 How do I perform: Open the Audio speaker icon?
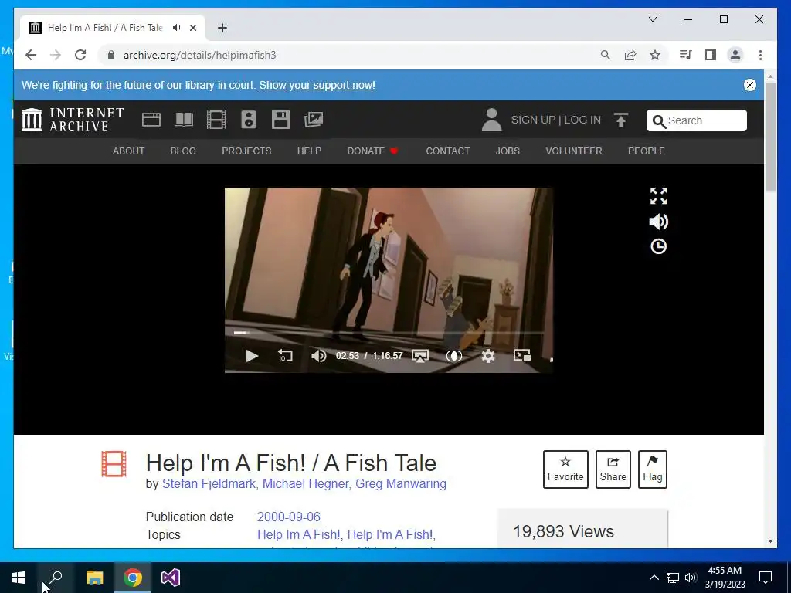tap(249, 120)
